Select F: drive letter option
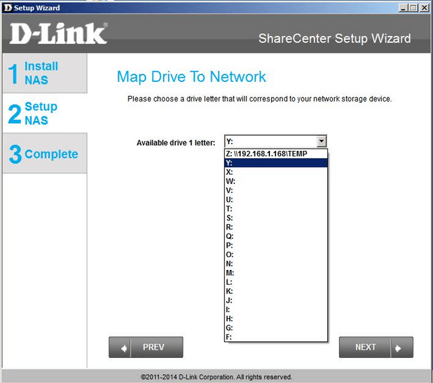Screen dimensions: 433x383 pyautogui.click(x=276, y=337)
